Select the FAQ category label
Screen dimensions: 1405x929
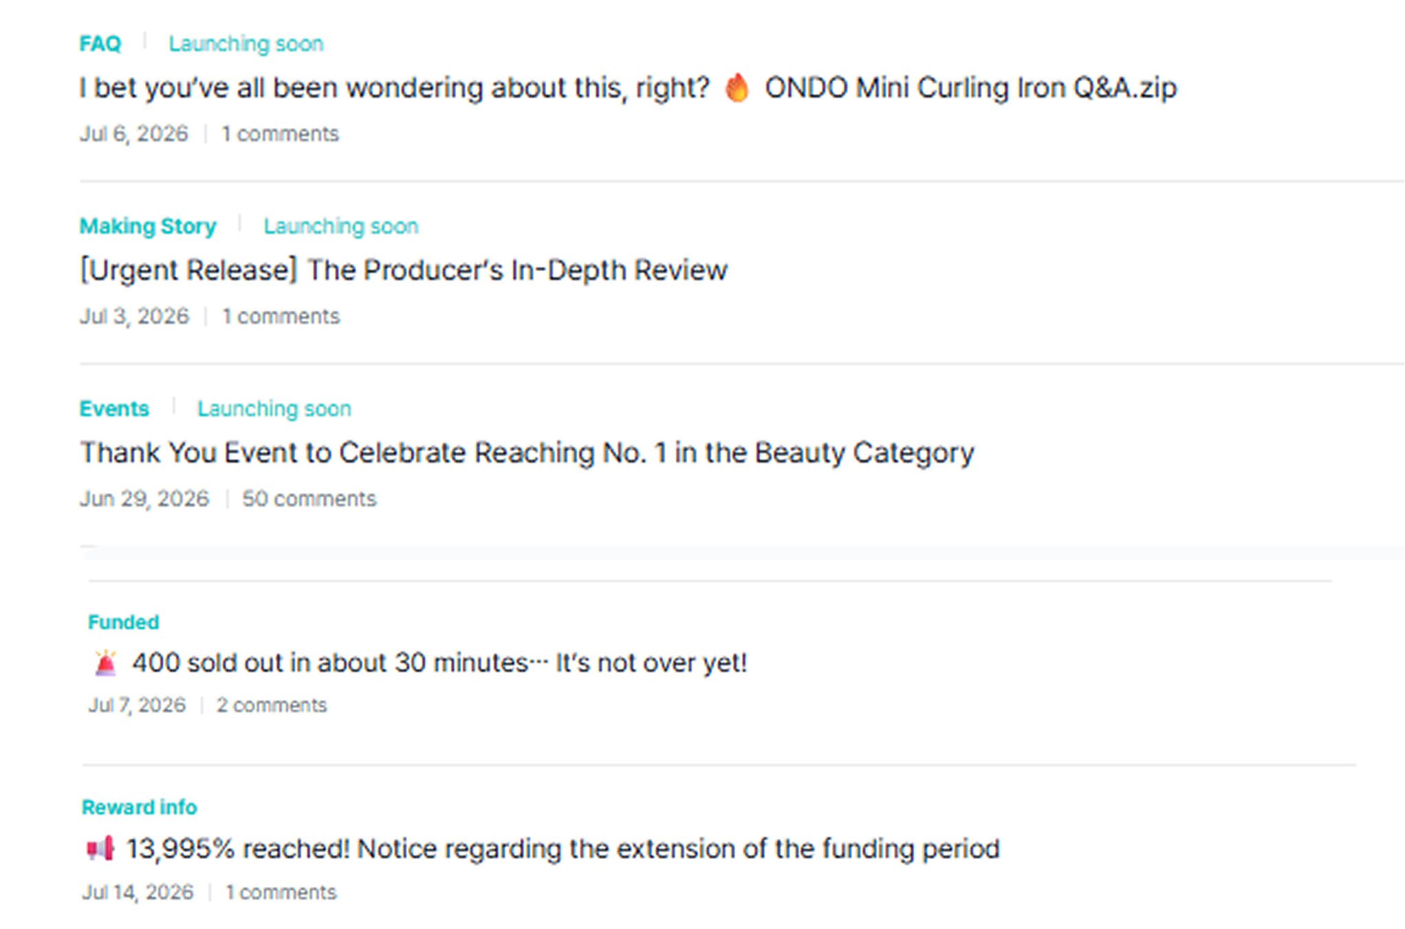coord(100,44)
